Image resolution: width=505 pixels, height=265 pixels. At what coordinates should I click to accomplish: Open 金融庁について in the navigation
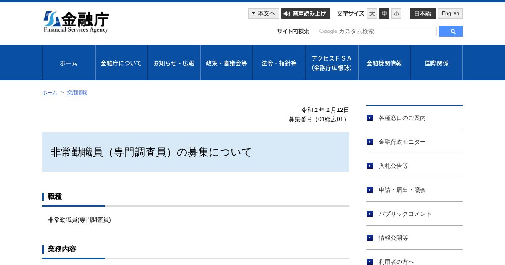click(122, 63)
